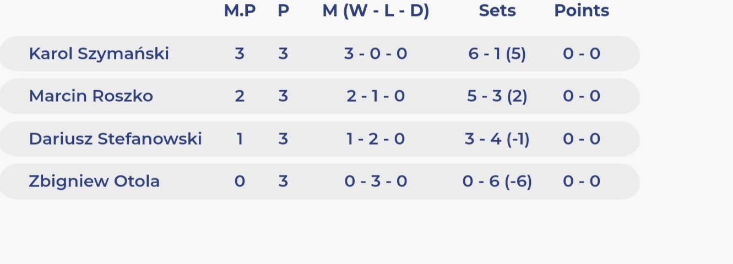Click Karol Szymański's sets score 6 - 1 (5)
Screen dimensions: 733x264
point(497,53)
